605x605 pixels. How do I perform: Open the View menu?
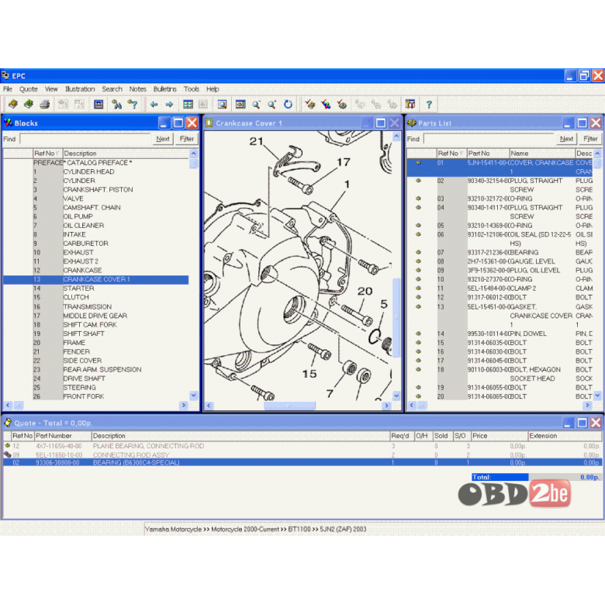click(51, 89)
